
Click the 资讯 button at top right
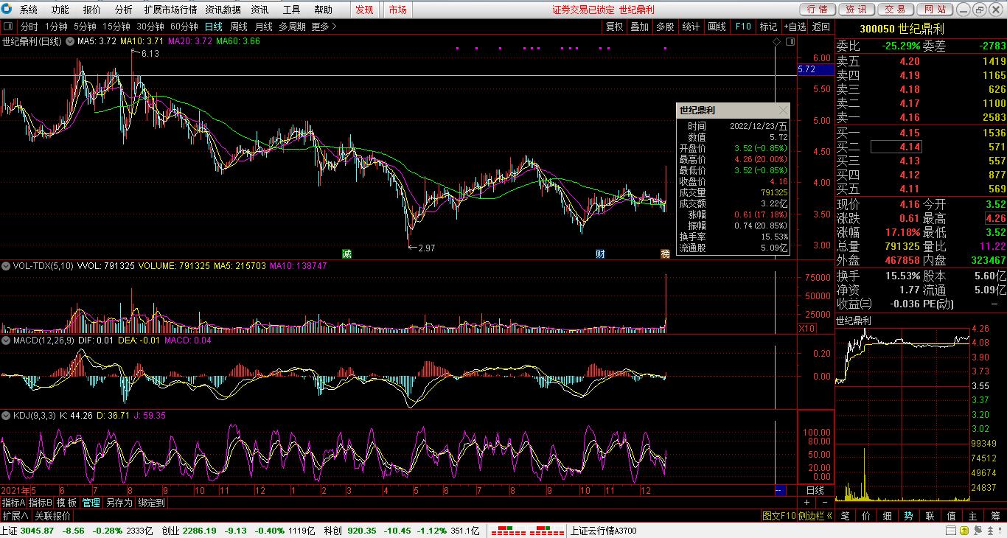[857, 10]
